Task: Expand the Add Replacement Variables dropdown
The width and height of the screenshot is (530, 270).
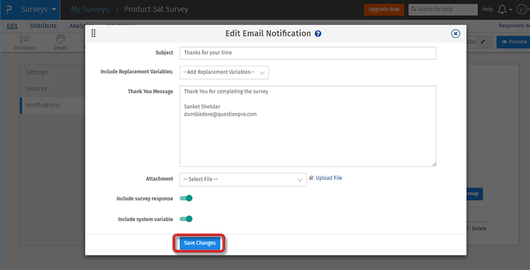Action: coord(224,72)
